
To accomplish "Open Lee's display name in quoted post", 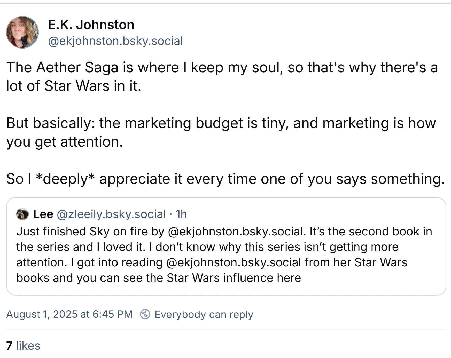I will (x=43, y=214).
